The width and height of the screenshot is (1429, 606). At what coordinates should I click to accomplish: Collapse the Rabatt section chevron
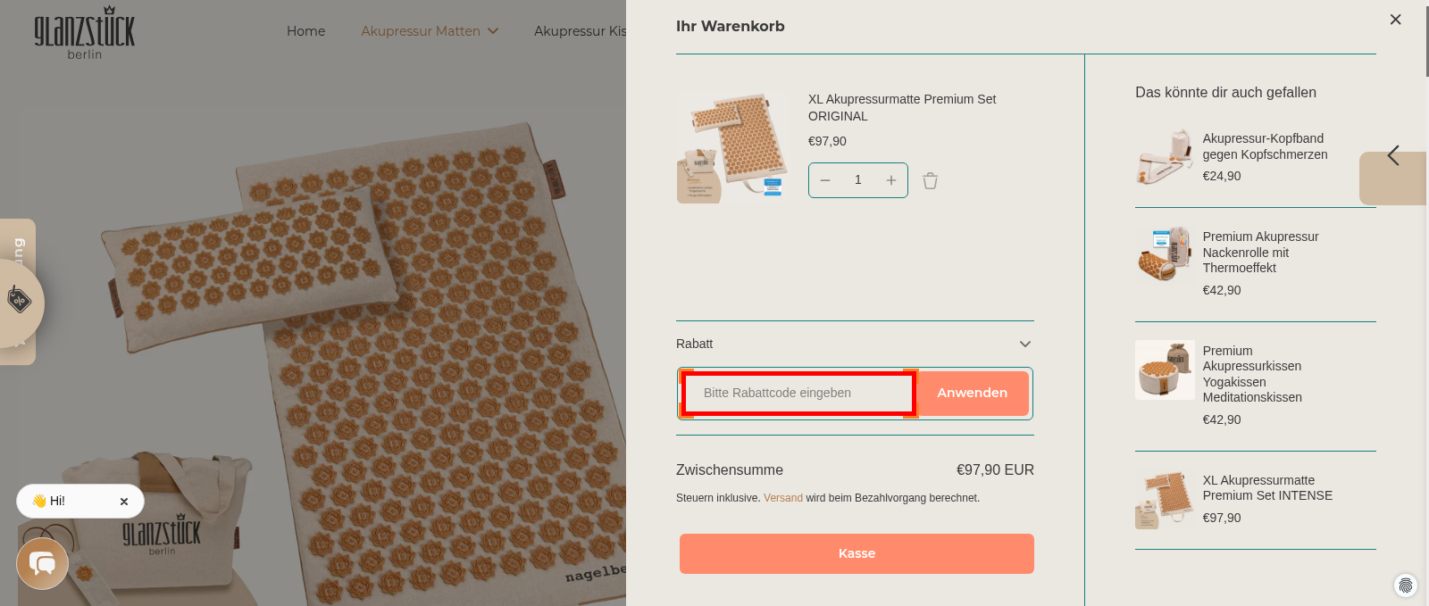click(1024, 344)
